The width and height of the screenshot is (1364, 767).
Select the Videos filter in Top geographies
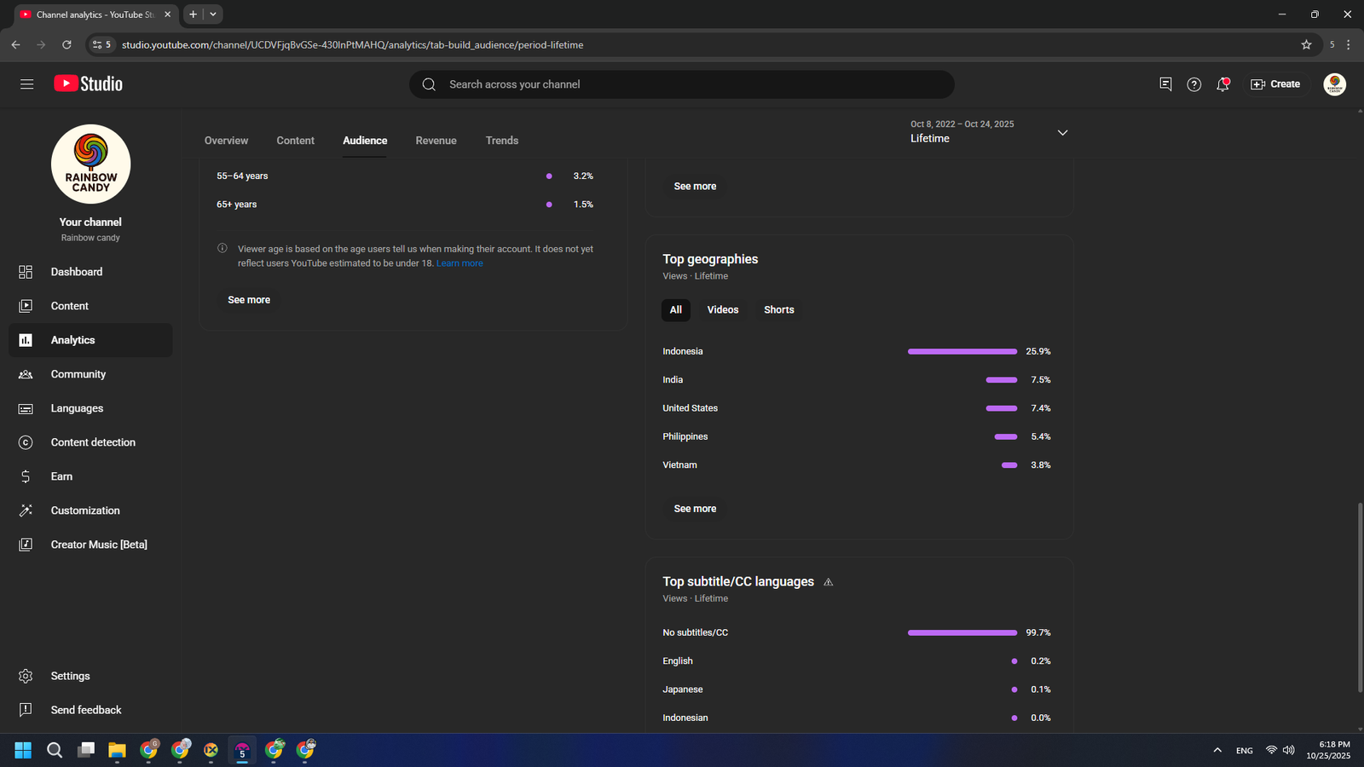pyautogui.click(x=722, y=310)
